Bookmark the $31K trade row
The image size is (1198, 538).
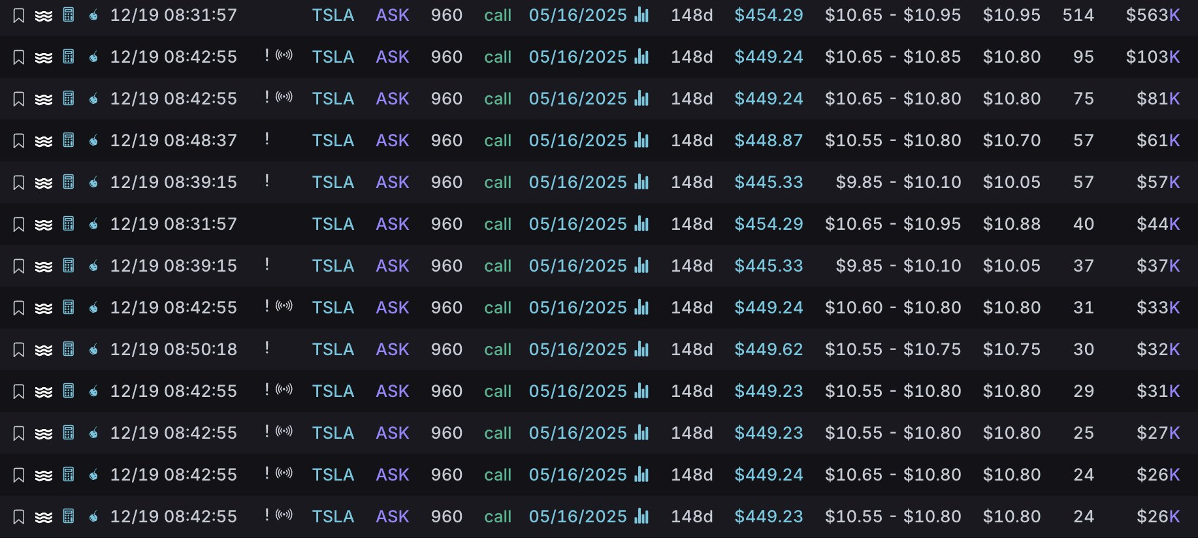point(19,391)
